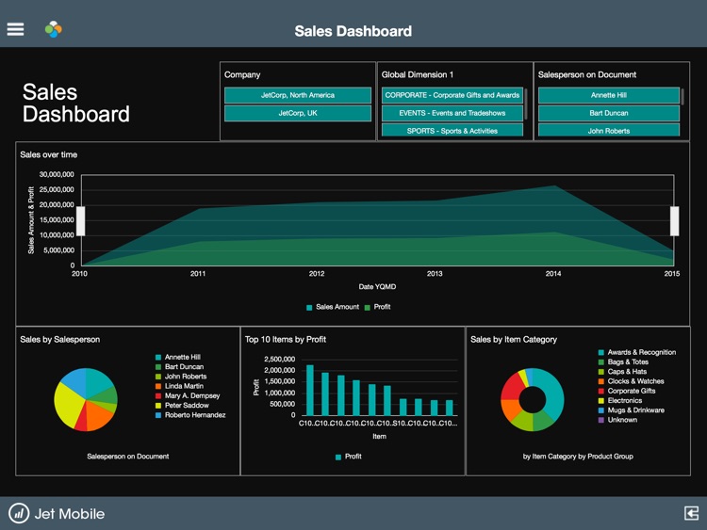707x530 pixels.
Task: Open the hamburger menu icon
Action: [15, 29]
